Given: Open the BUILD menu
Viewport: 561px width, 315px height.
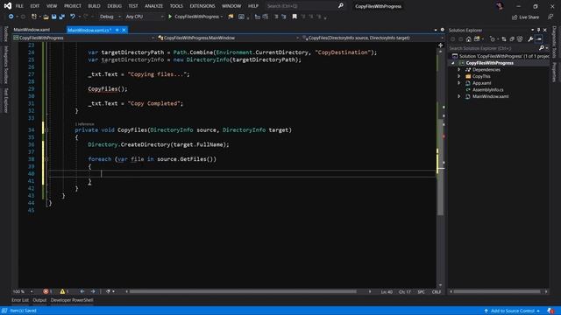Looking at the screenshot, I should tap(94, 6).
